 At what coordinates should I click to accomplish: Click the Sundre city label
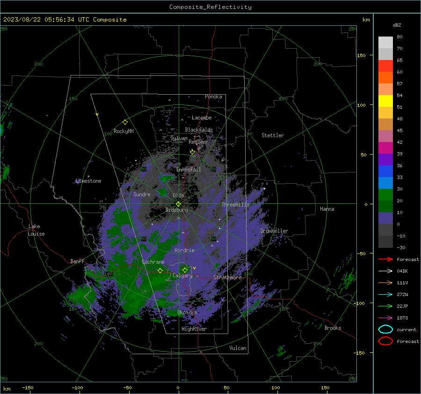coord(142,194)
